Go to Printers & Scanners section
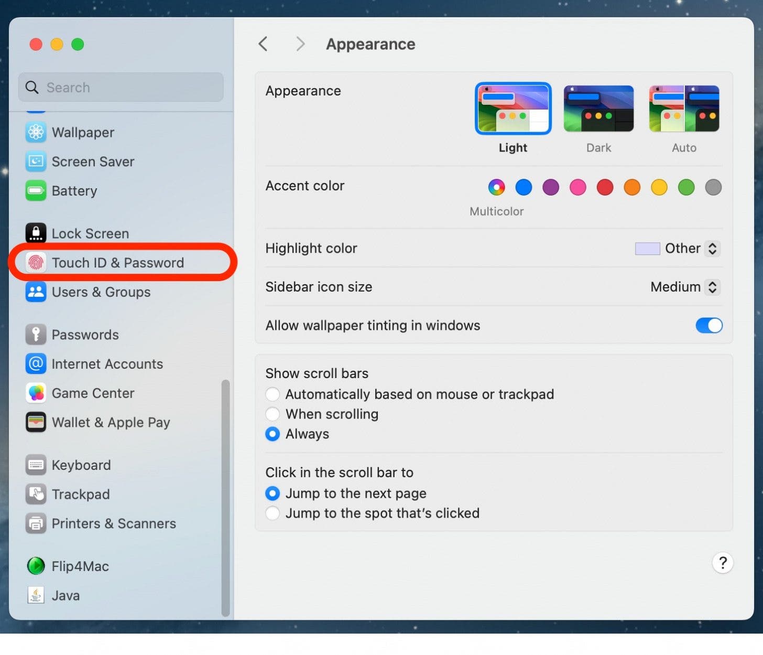The height and width of the screenshot is (655, 763). [x=113, y=523]
